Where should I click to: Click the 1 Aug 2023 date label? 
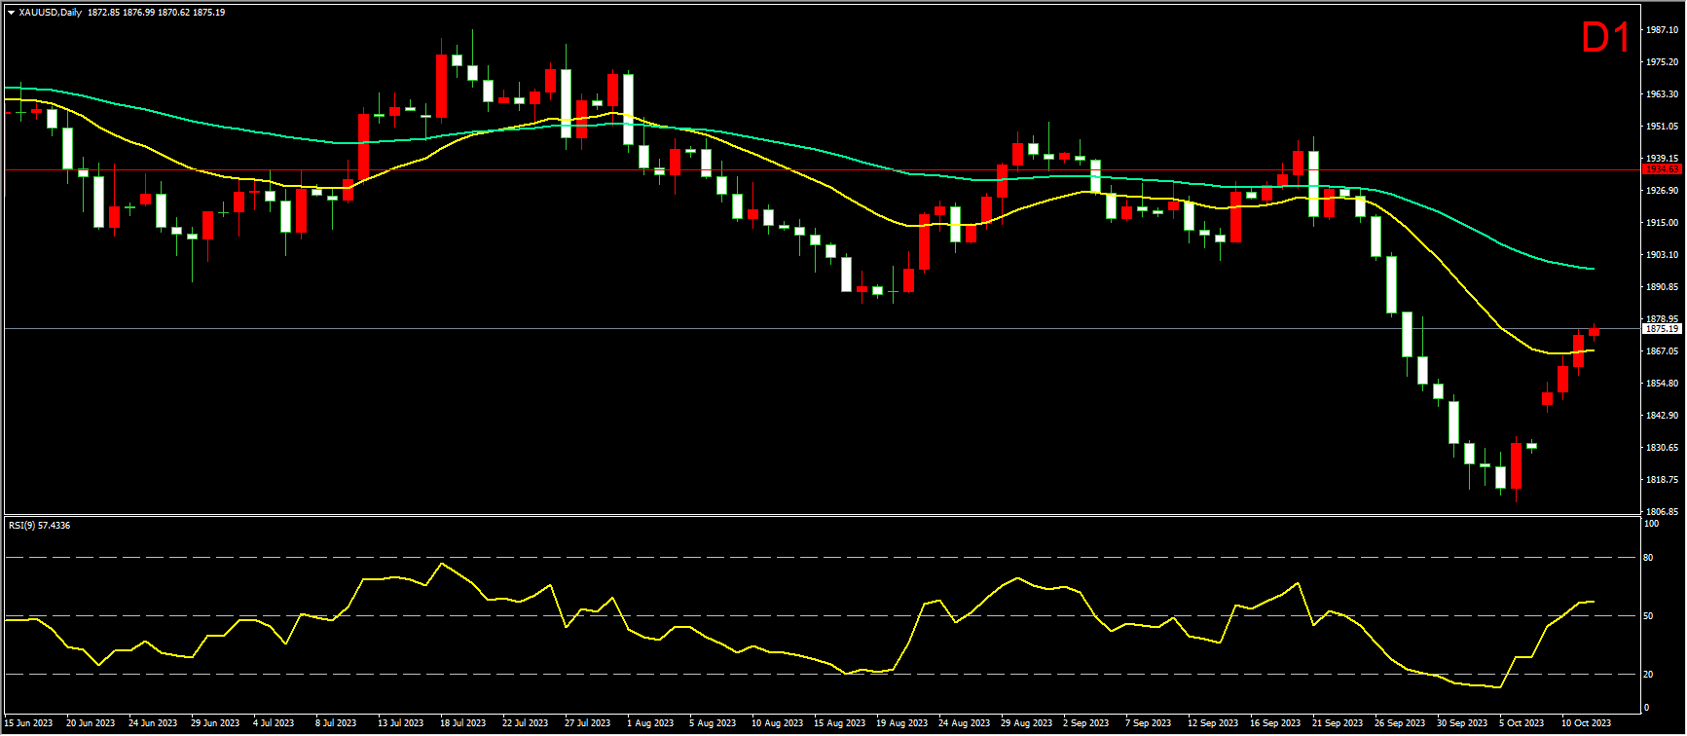(x=650, y=723)
